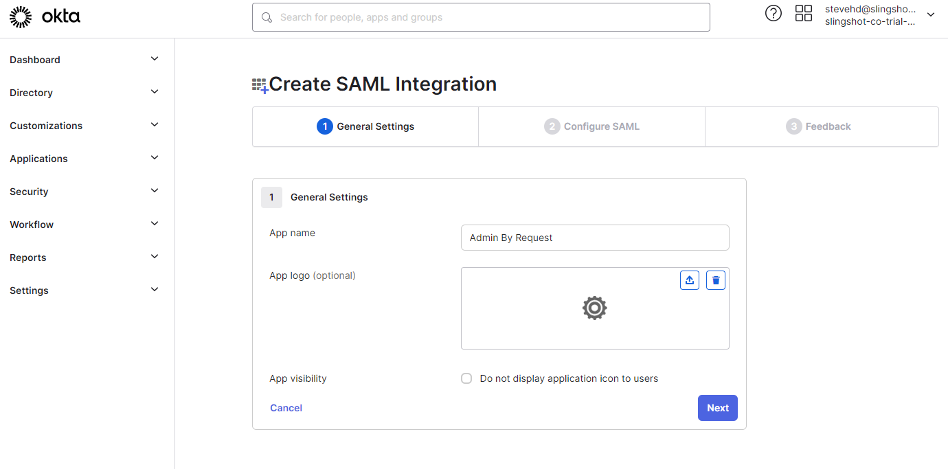Open the user account dropdown chevron

(931, 14)
